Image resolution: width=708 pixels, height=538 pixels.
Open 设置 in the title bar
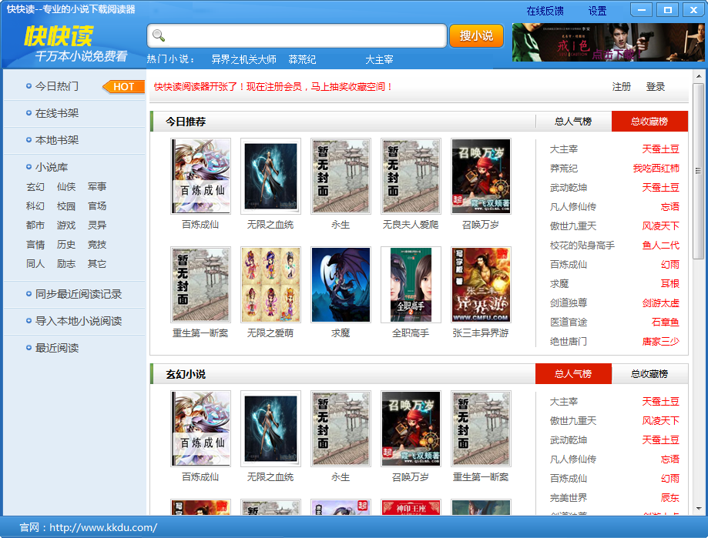(597, 11)
